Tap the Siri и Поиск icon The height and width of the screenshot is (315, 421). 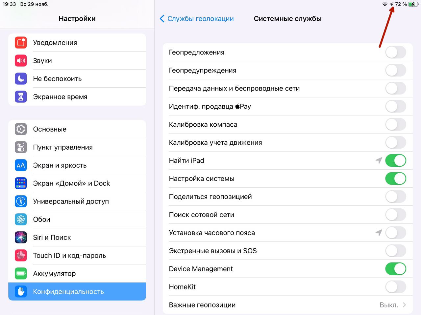21,238
